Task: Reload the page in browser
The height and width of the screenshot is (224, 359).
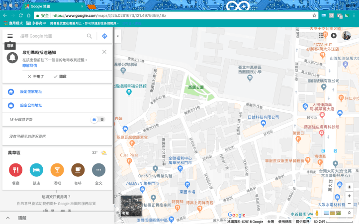Action: pos(20,15)
